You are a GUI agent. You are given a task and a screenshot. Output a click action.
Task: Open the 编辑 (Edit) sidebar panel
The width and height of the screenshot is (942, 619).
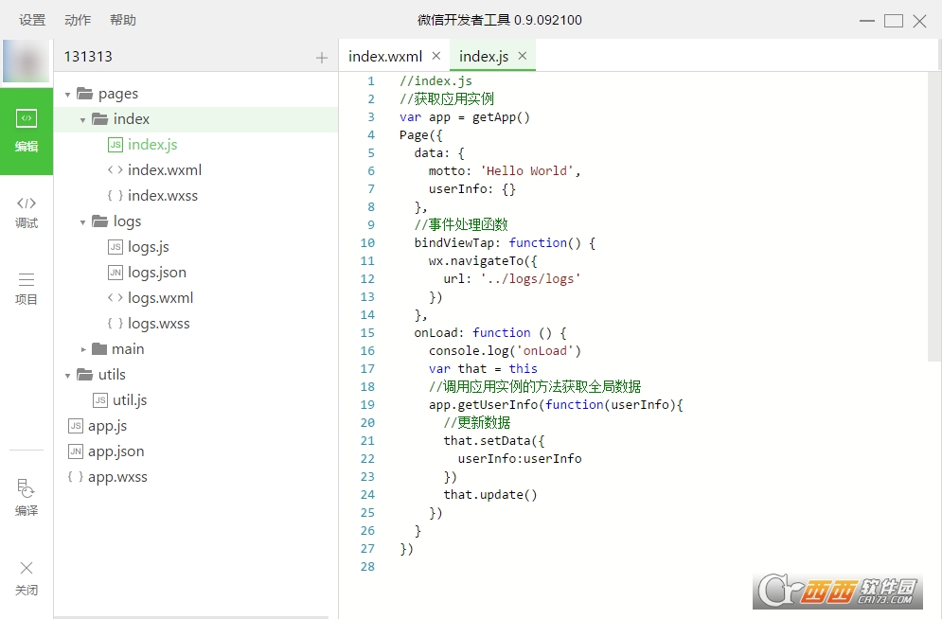tap(27, 131)
